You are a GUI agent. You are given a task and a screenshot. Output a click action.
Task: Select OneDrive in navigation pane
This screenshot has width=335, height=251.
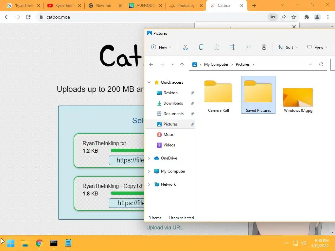[x=169, y=158]
